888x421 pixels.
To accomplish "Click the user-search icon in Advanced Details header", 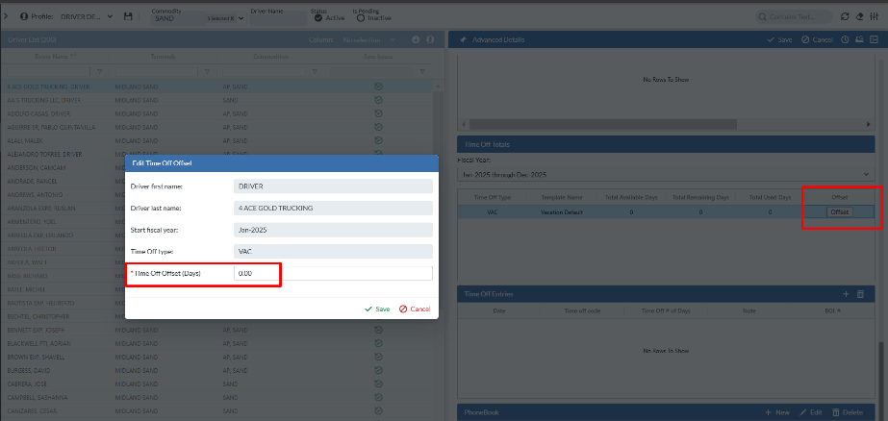I will click(859, 40).
